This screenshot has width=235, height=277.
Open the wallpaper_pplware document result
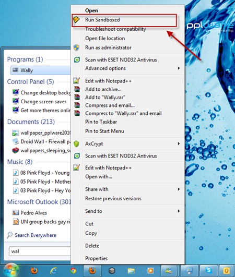pos(45,133)
